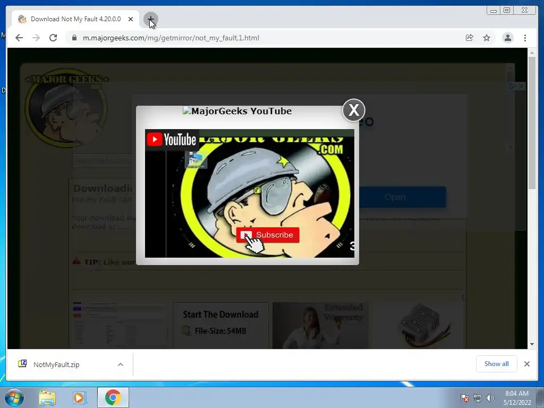Click the red Subscribe button
Viewport: 544px width, 408px height.
pos(268,235)
